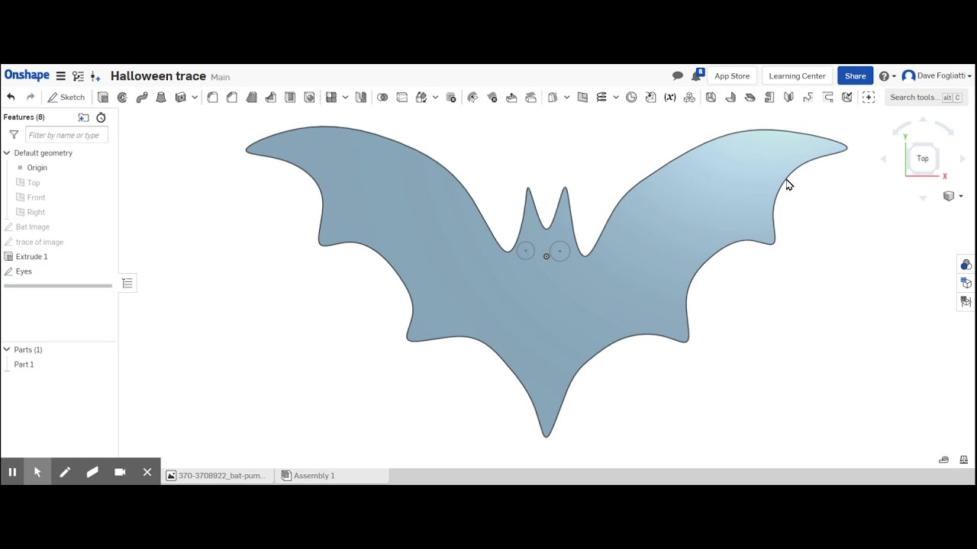The height and width of the screenshot is (549, 977).
Task: Open the Dave Fogliatti account menu
Action: click(937, 76)
